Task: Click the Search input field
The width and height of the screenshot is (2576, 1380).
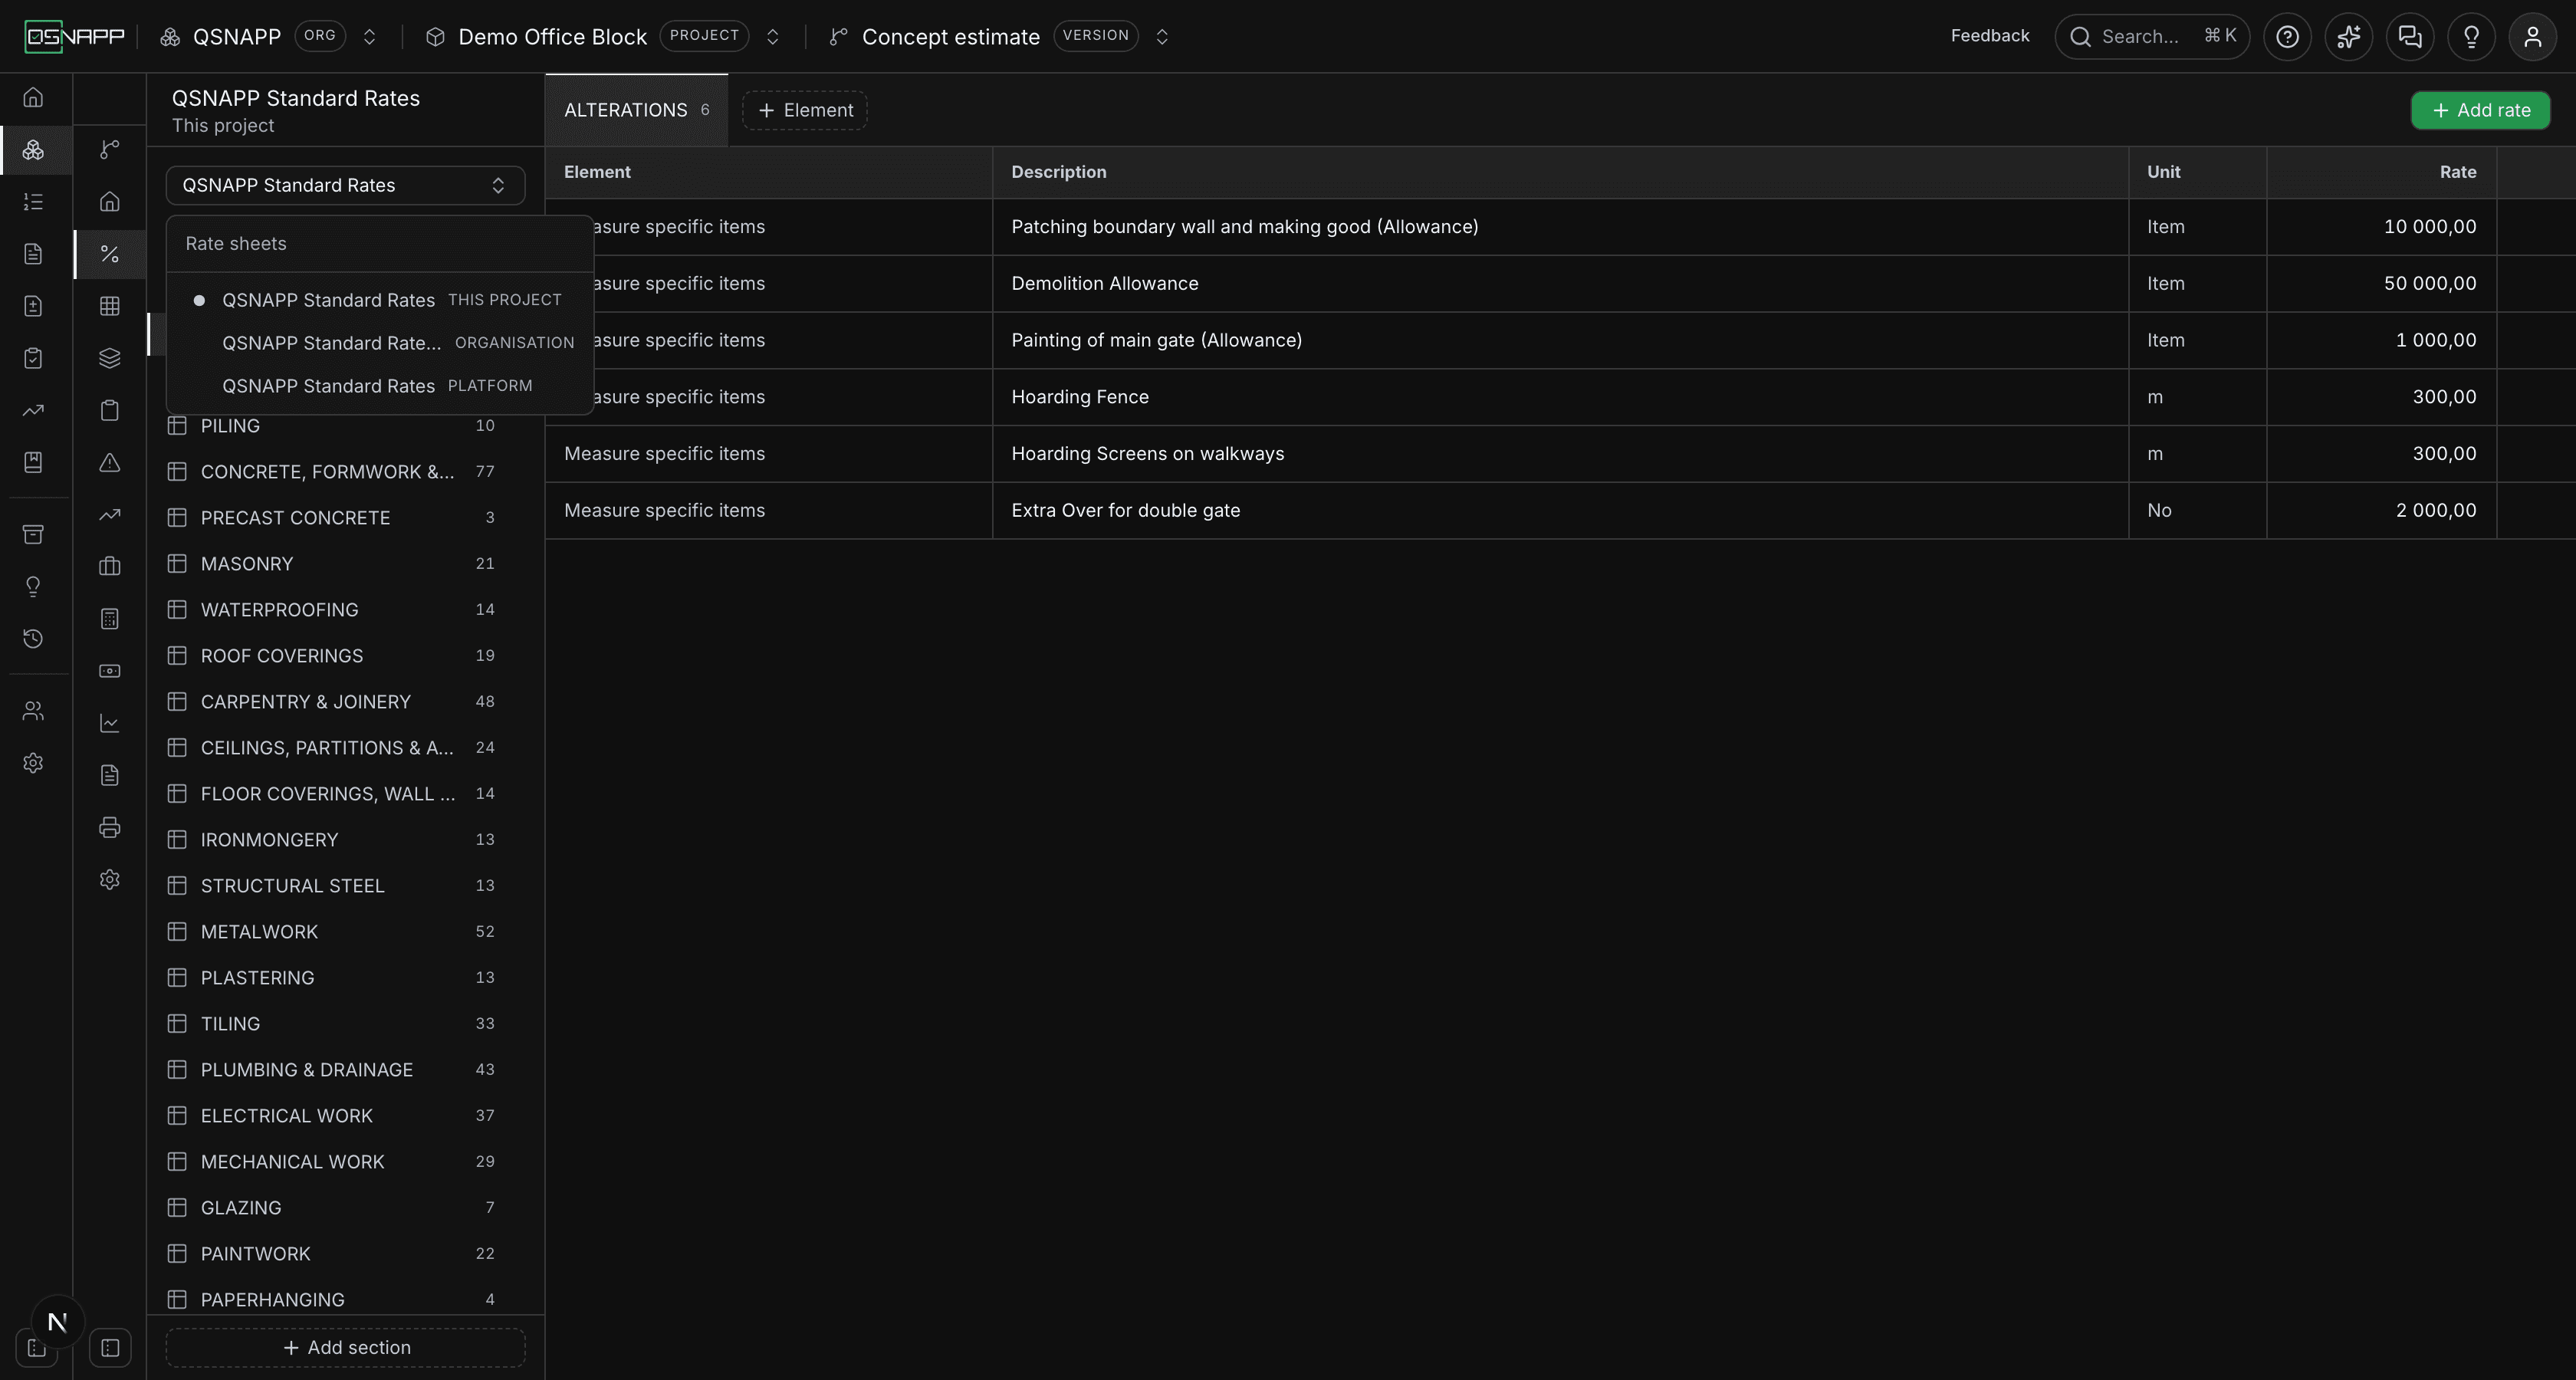Action: point(2152,37)
